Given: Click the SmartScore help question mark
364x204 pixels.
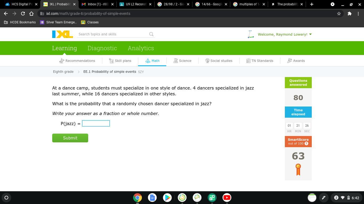Looking at the screenshot, I should click(x=306, y=143).
